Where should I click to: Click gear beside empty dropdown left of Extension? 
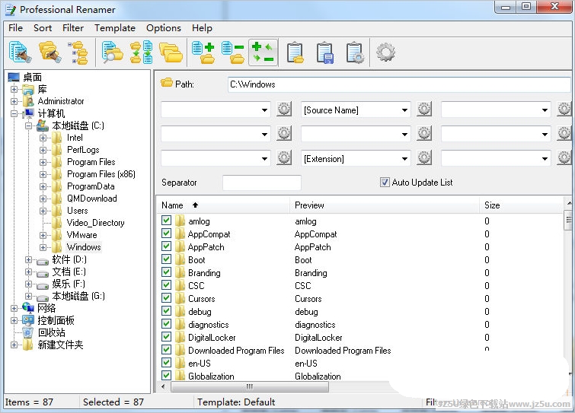pos(284,158)
